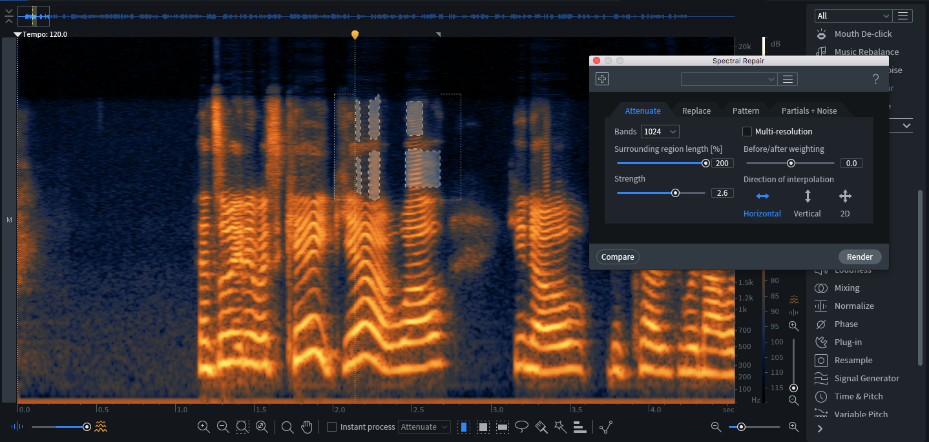
Task: Click the frequency zoom out icon beside the ruler
Action: (793, 401)
